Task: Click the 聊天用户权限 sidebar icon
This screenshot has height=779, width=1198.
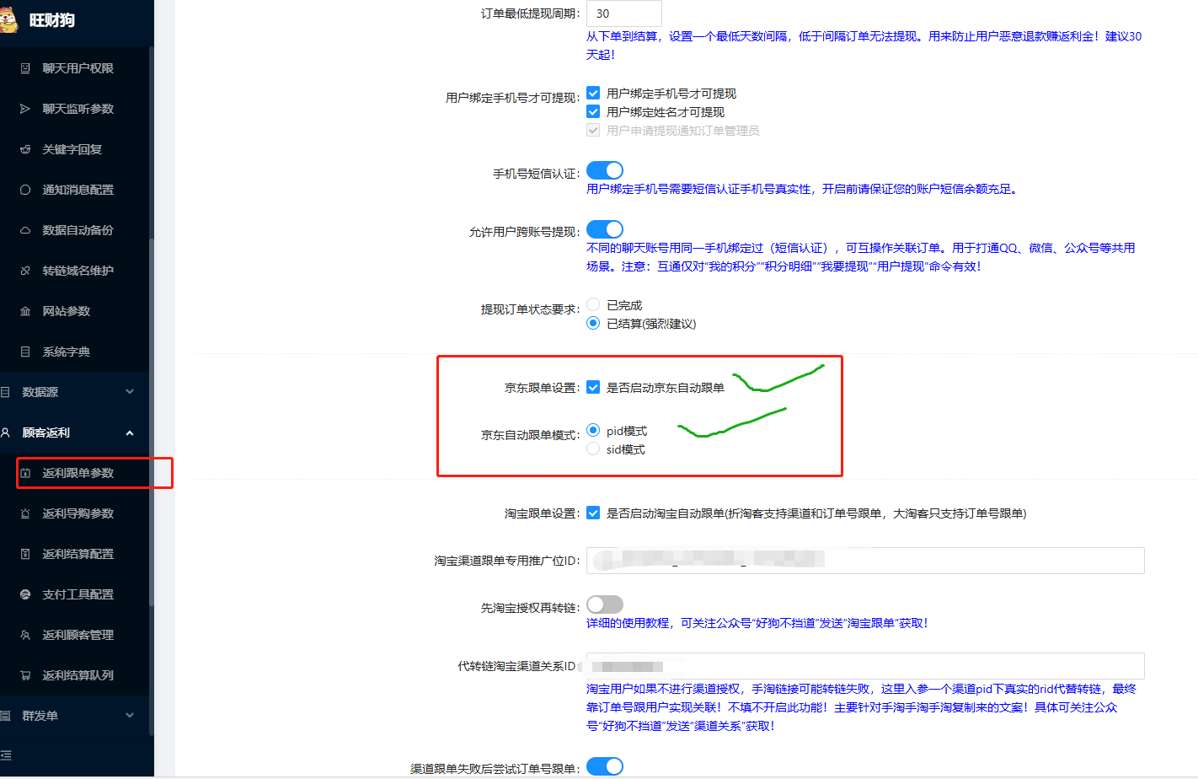Action: (x=25, y=68)
